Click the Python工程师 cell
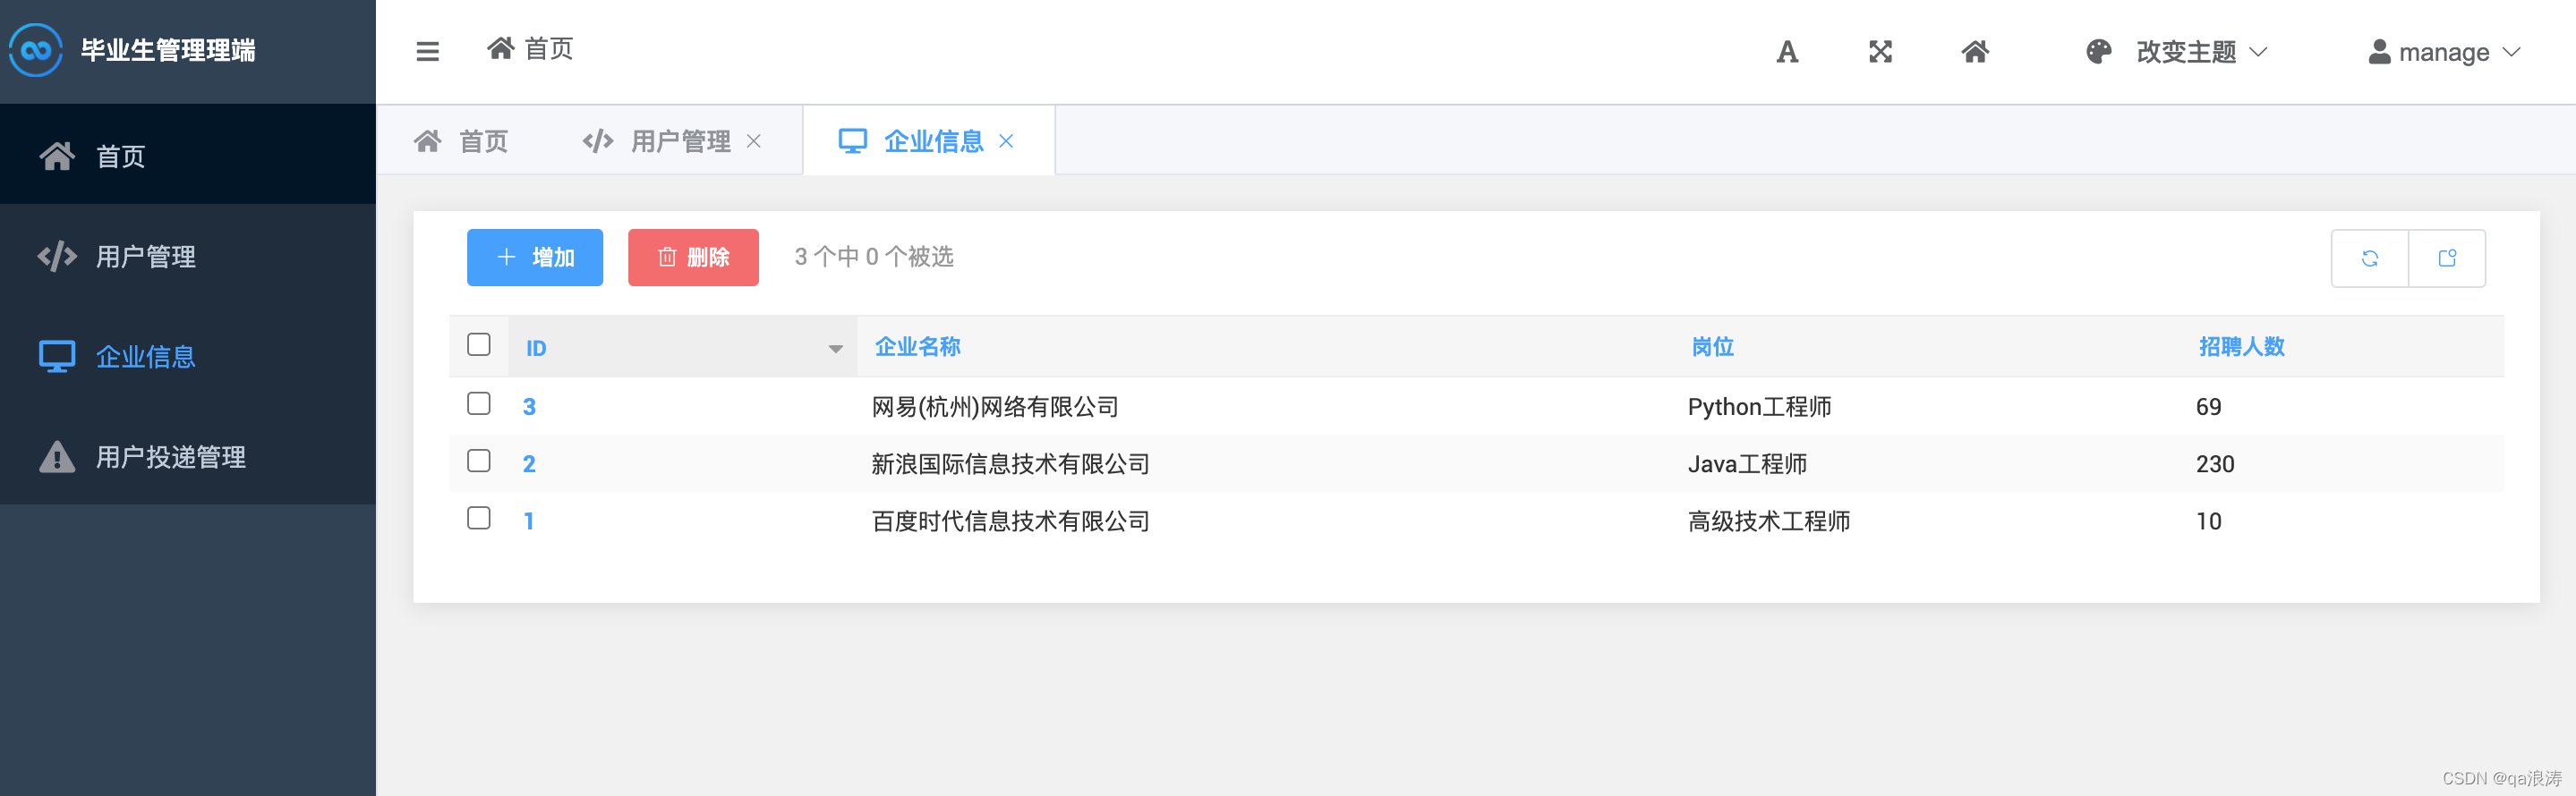 1759,406
